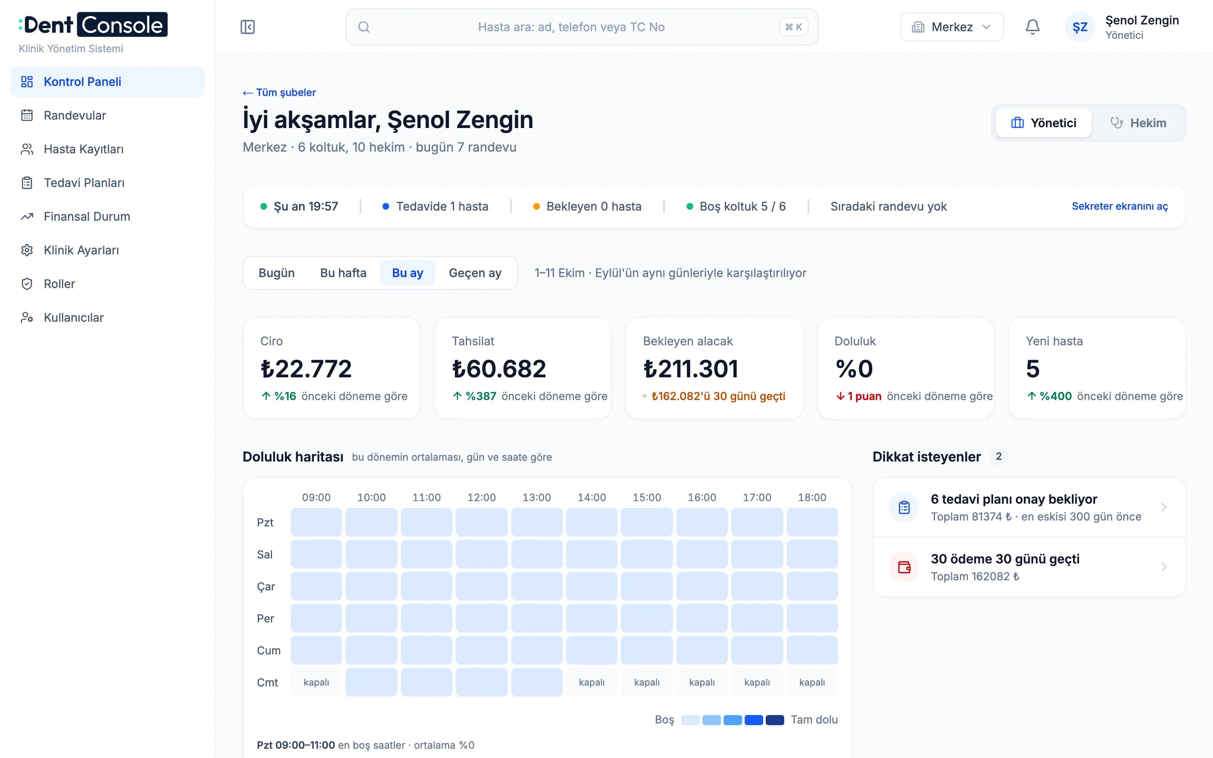Click the Randevular calendar icon

[27, 115]
